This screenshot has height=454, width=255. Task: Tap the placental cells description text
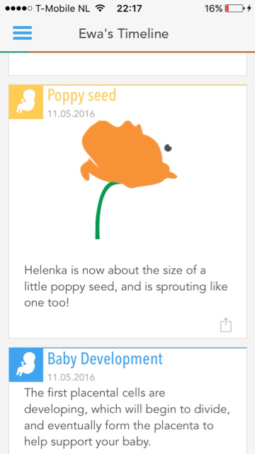click(x=129, y=418)
